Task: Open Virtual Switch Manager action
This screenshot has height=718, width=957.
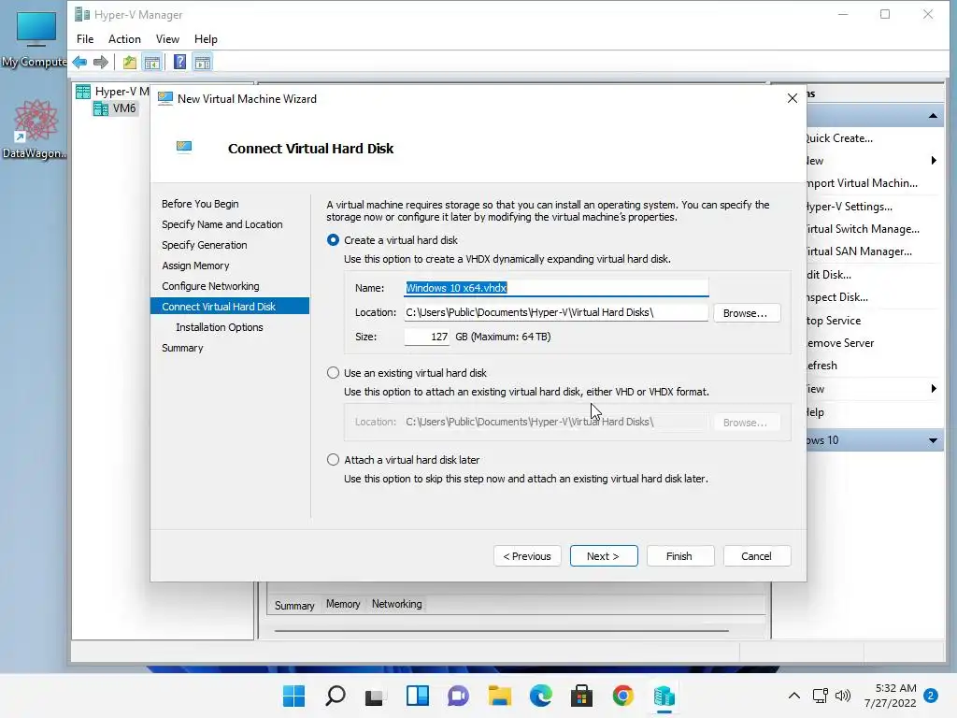Action: (x=863, y=229)
